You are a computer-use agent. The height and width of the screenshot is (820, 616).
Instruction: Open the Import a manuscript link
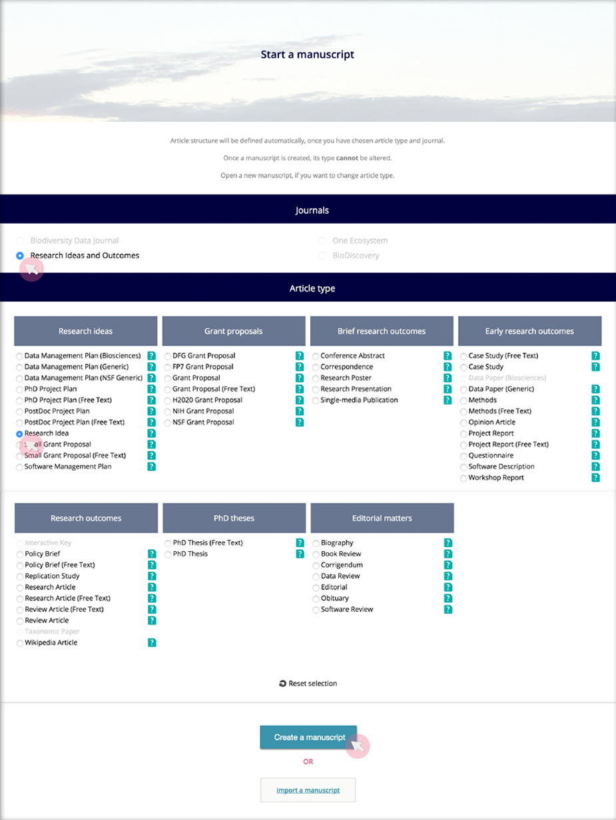pyautogui.click(x=308, y=790)
